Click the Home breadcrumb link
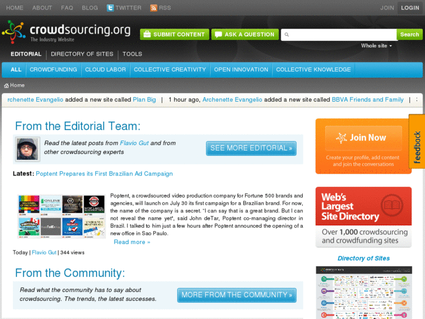This screenshot has height=319, width=425. click(18, 85)
